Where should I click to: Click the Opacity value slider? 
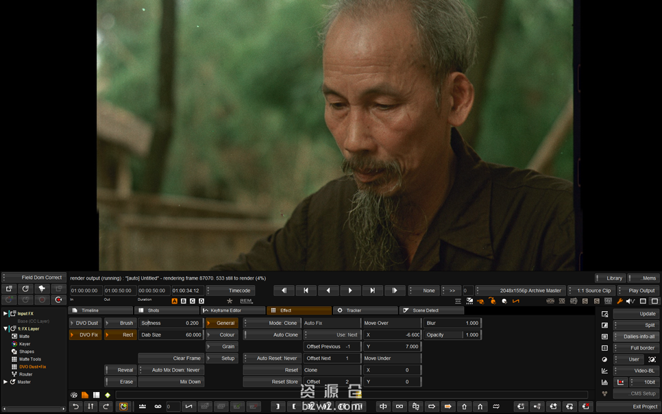(452, 334)
